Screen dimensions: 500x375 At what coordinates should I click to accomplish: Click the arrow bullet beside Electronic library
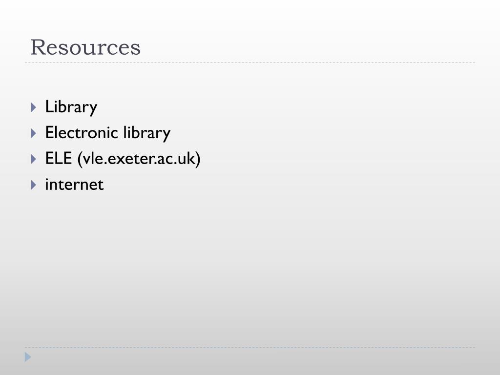click(34, 133)
